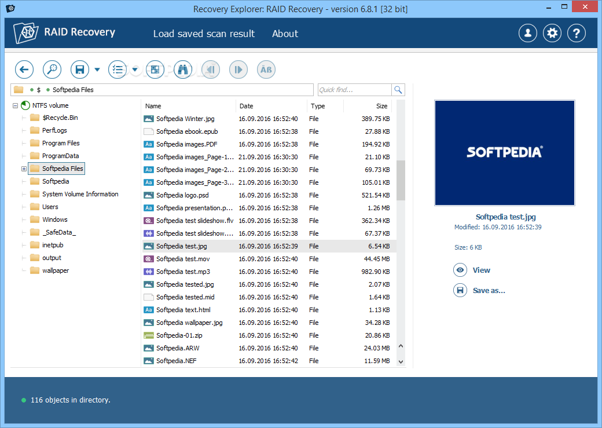Click the Softpedia preview thumbnail
The width and height of the screenshot is (602, 428).
pos(505,153)
